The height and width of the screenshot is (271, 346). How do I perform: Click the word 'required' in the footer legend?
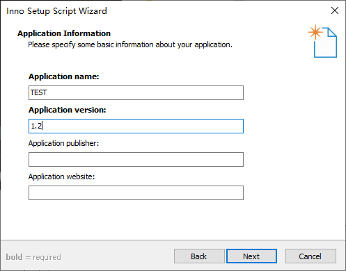[47, 257]
